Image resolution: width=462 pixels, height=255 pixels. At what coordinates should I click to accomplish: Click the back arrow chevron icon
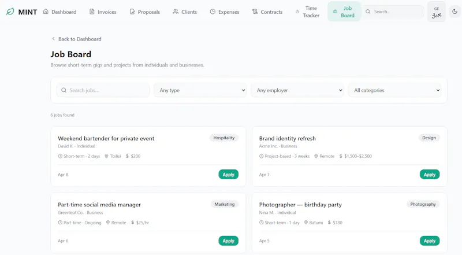pos(53,39)
